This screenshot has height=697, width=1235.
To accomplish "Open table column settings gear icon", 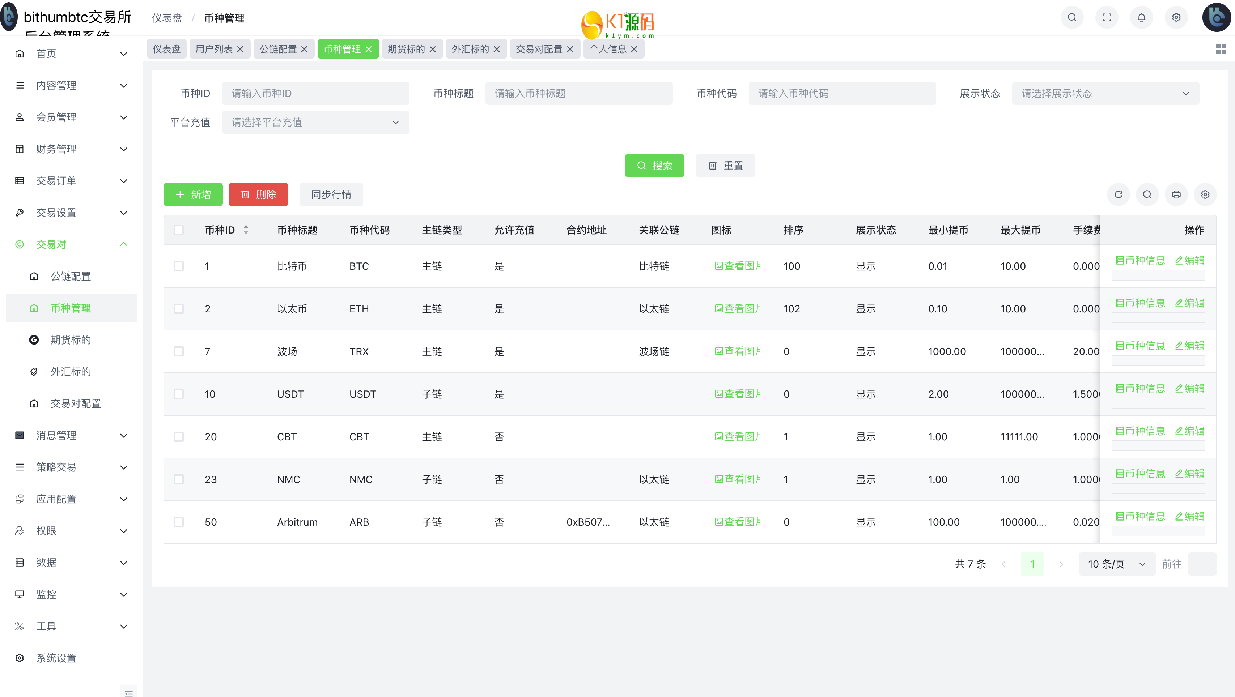I will (x=1205, y=194).
